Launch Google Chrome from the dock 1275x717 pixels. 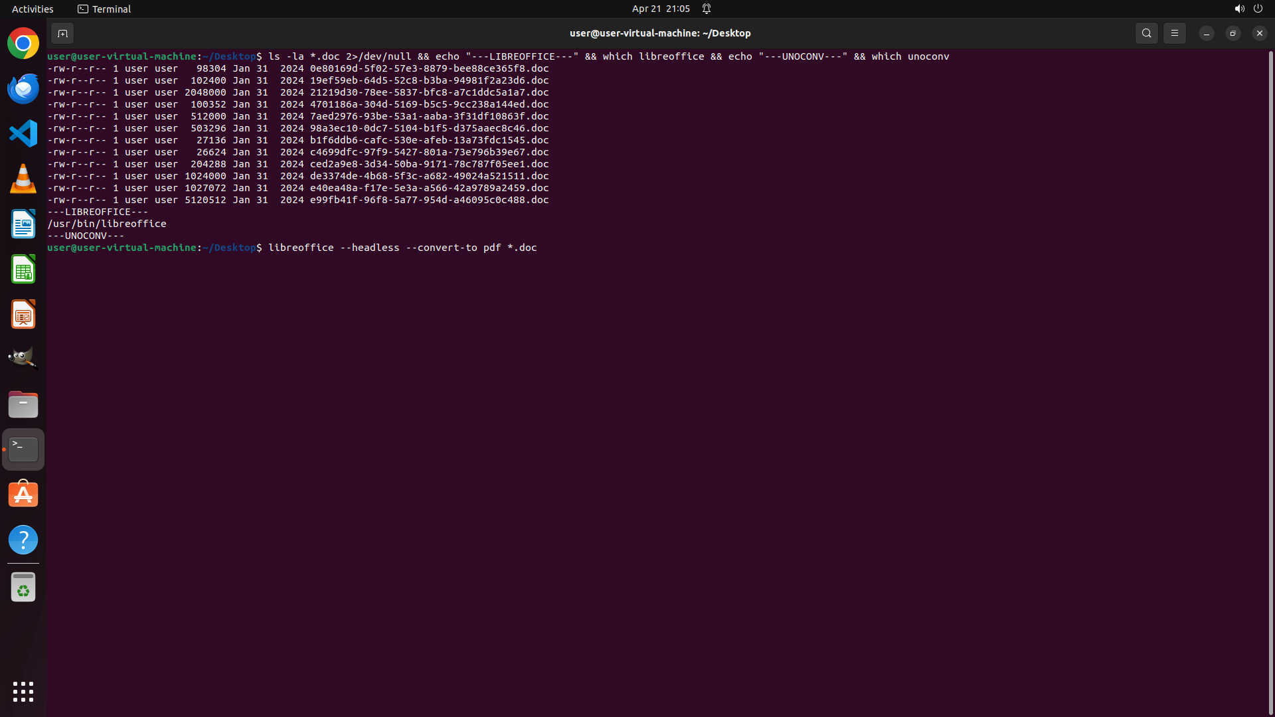tap(23, 44)
